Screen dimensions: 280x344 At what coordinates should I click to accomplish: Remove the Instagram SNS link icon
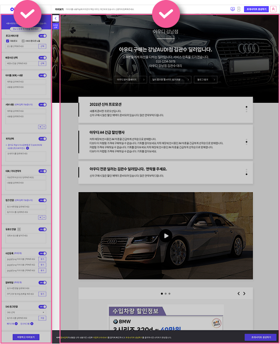pos(32,324)
